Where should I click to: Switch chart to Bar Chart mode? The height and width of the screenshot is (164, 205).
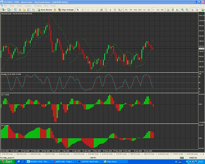[168, 10]
